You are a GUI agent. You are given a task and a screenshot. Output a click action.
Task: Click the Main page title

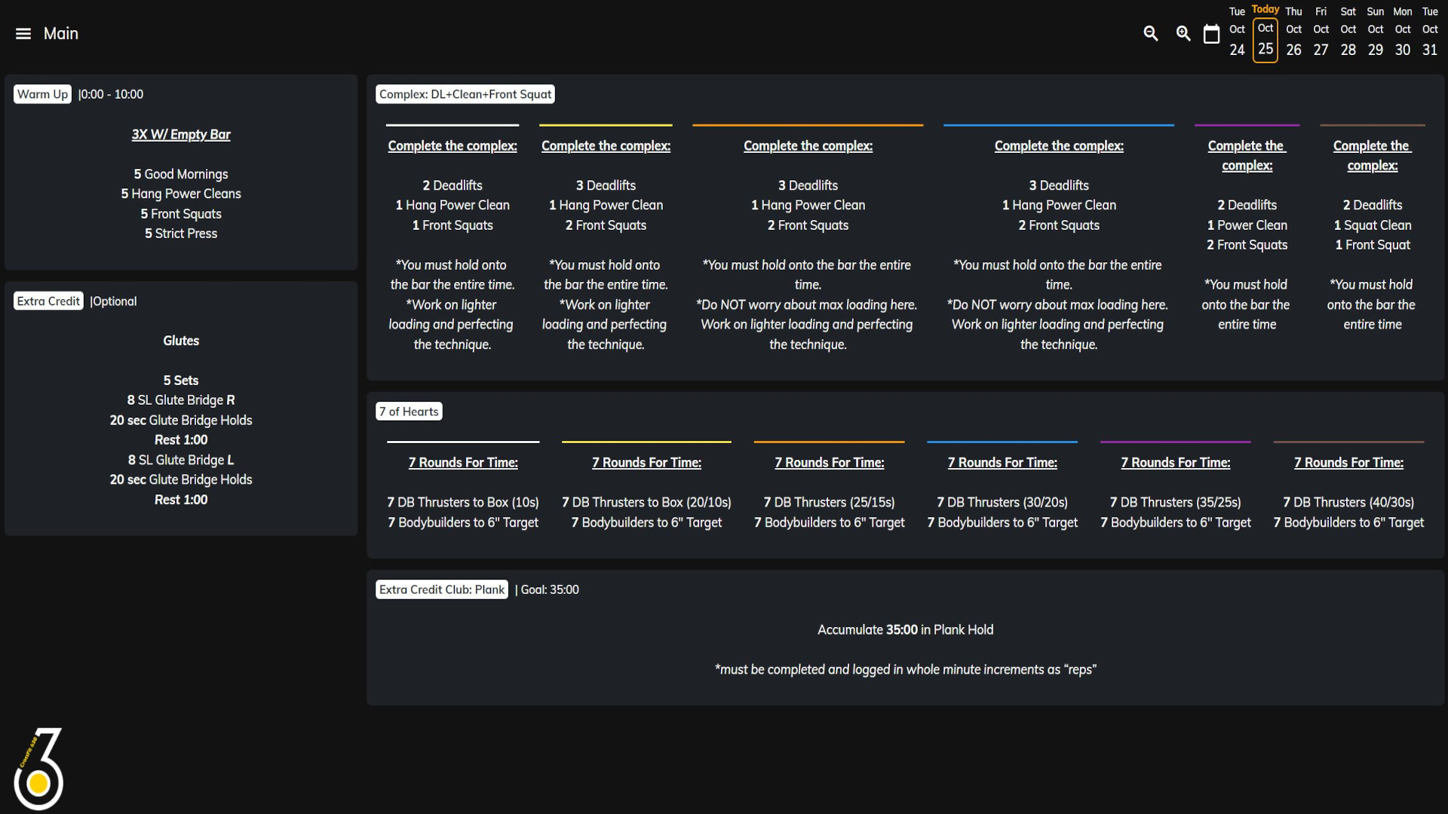click(62, 33)
